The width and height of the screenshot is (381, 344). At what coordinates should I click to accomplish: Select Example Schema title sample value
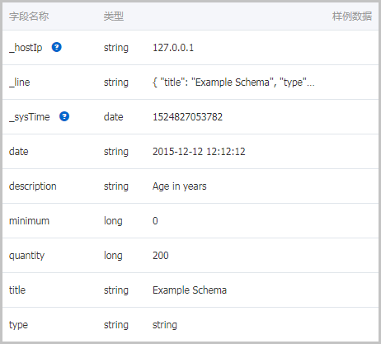tap(190, 290)
